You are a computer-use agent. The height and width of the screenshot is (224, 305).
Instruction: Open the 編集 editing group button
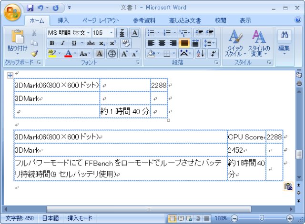click(284, 42)
